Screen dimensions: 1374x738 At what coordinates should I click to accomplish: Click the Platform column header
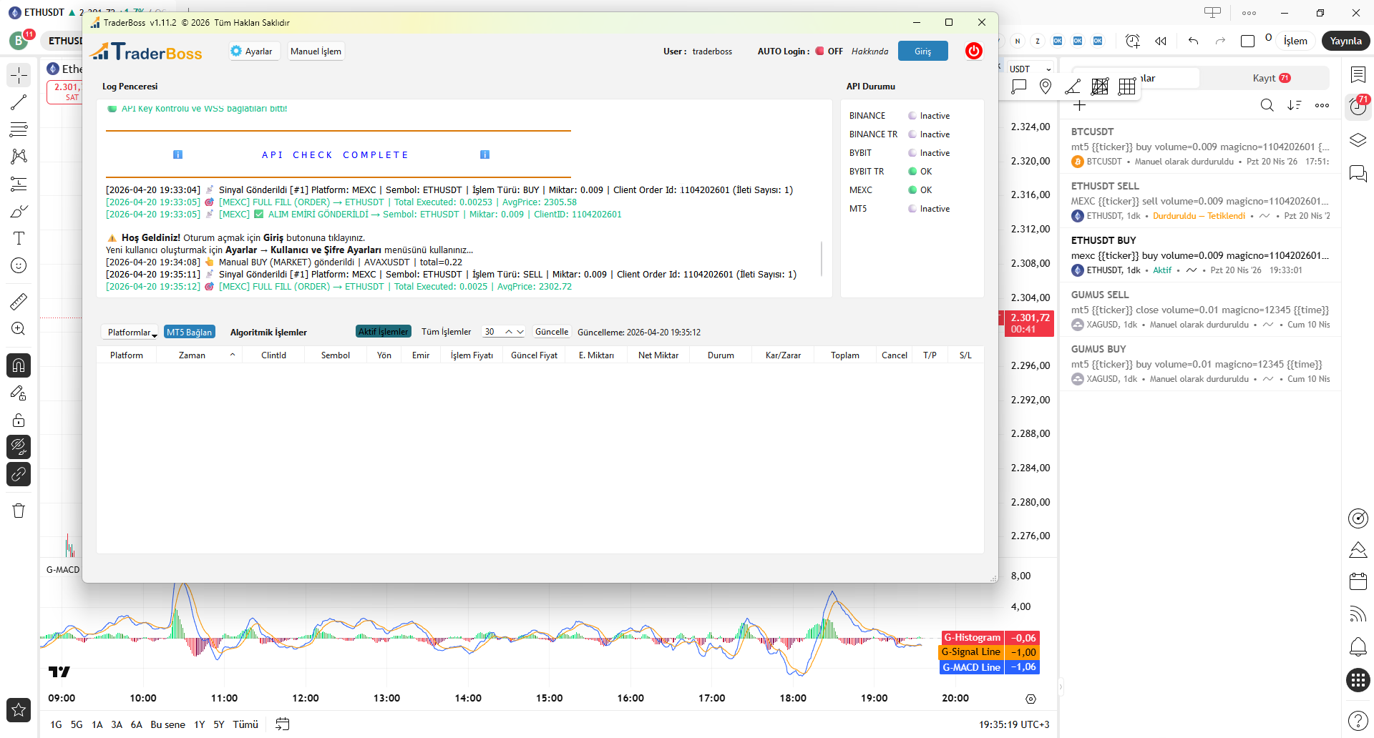pos(127,355)
